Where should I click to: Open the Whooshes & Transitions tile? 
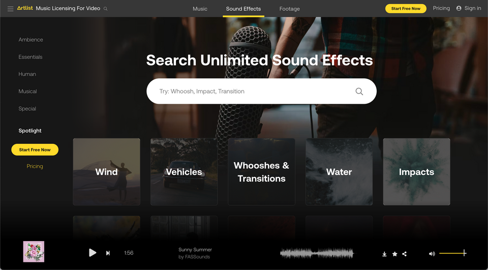pyautogui.click(x=261, y=172)
